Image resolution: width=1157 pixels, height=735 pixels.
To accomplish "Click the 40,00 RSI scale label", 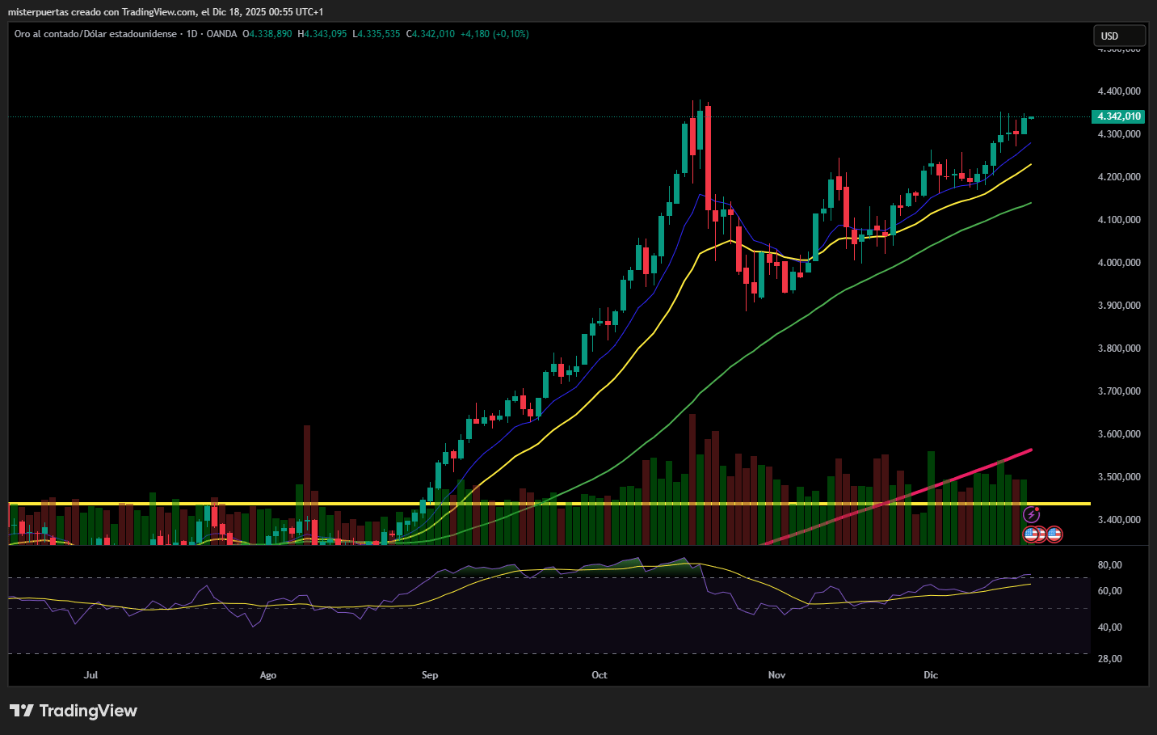I will [x=1109, y=627].
